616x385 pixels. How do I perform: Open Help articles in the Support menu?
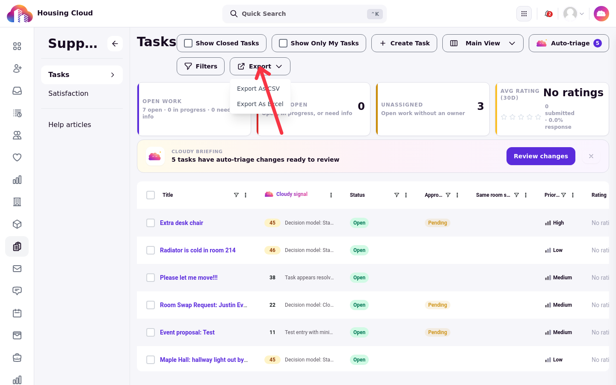(x=70, y=124)
